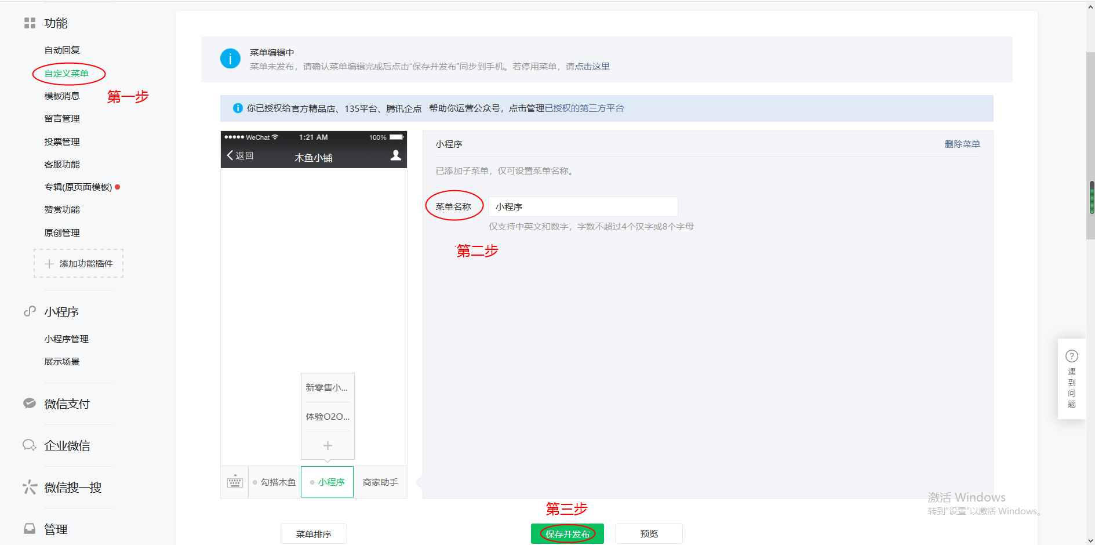Open 留言管理 in the sidebar
Screen dimensions: 1095x545
(62, 118)
